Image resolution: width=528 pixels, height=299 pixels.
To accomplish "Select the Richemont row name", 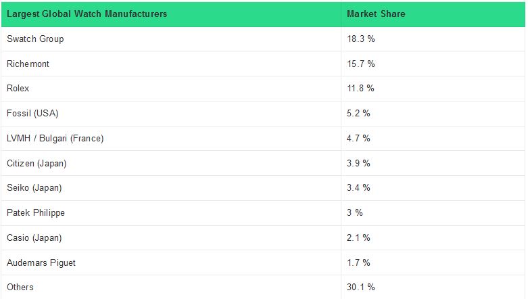I will [x=28, y=64].
